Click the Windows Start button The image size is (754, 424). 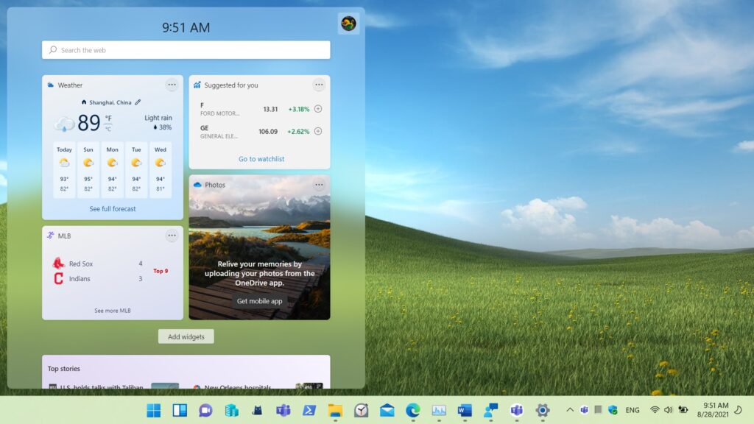tap(154, 410)
